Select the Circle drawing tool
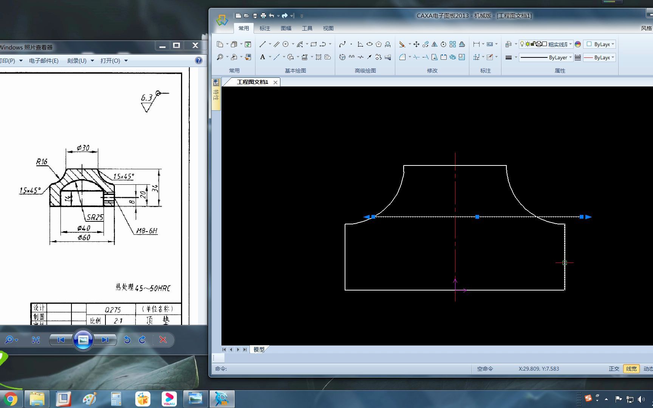653x408 pixels. (286, 44)
